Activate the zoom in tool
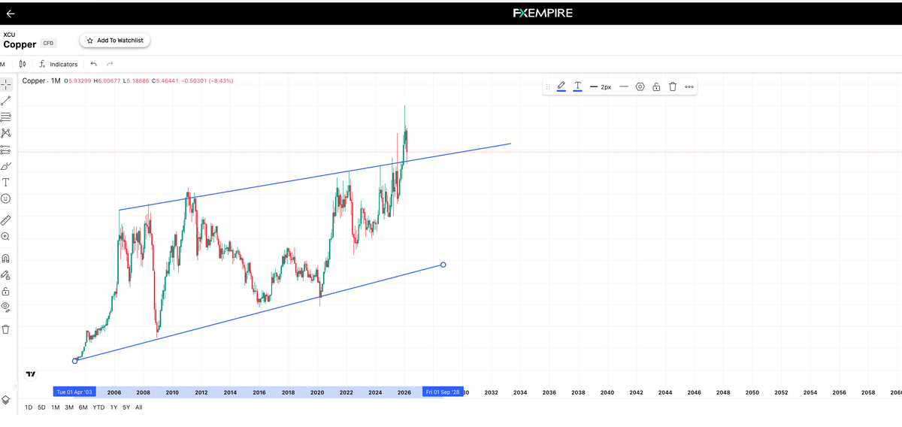902x427 pixels. point(6,237)
